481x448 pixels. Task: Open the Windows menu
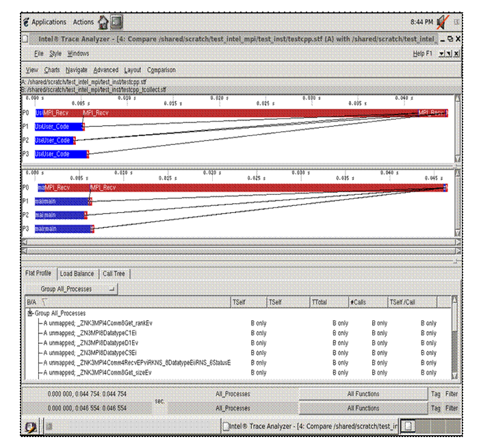pos(78,53)
